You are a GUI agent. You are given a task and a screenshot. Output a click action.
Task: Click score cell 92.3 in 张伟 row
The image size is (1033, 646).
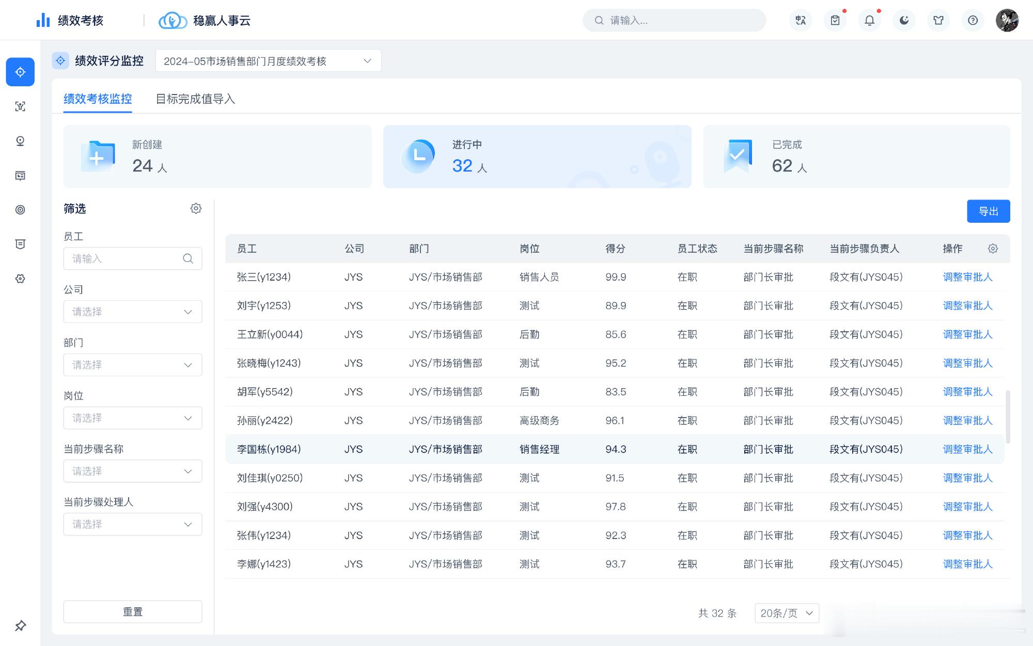(x=616, y=535)
